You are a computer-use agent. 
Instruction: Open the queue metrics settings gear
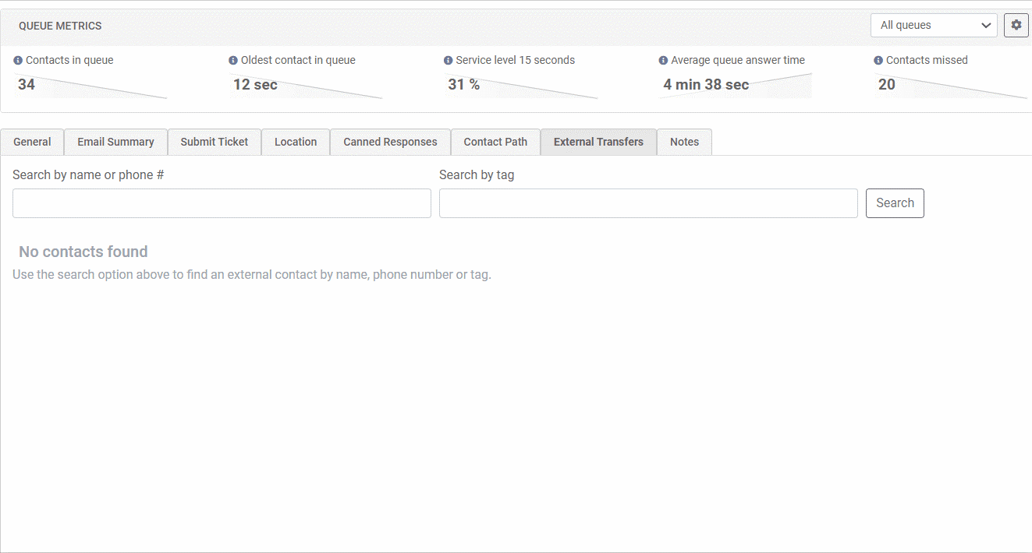click(x=1016, y=25)
